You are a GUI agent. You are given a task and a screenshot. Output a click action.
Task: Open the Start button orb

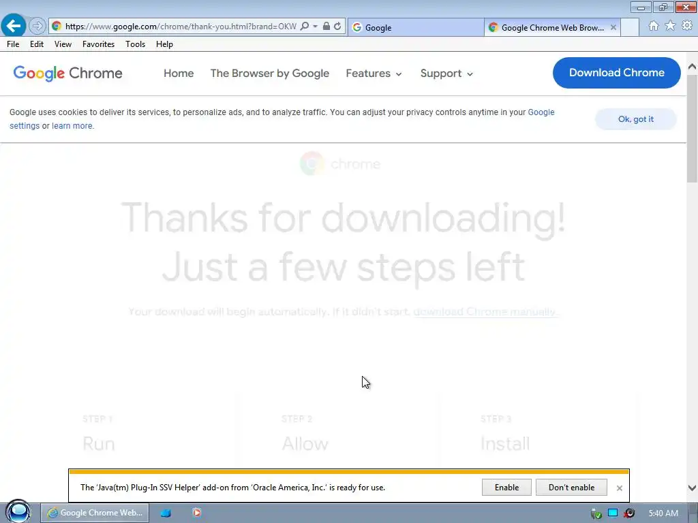tap(18, 512)
